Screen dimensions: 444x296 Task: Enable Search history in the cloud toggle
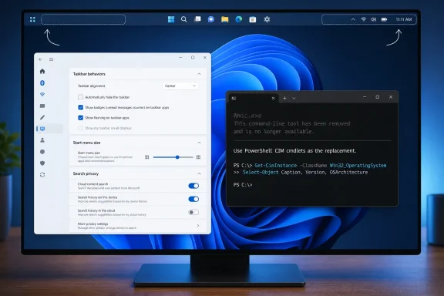pyautogui.click(x=193, y=212)
